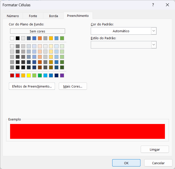Pick gray swatch left of gold top row
Screen dimensions: 175x169
[x=45, y=38]
